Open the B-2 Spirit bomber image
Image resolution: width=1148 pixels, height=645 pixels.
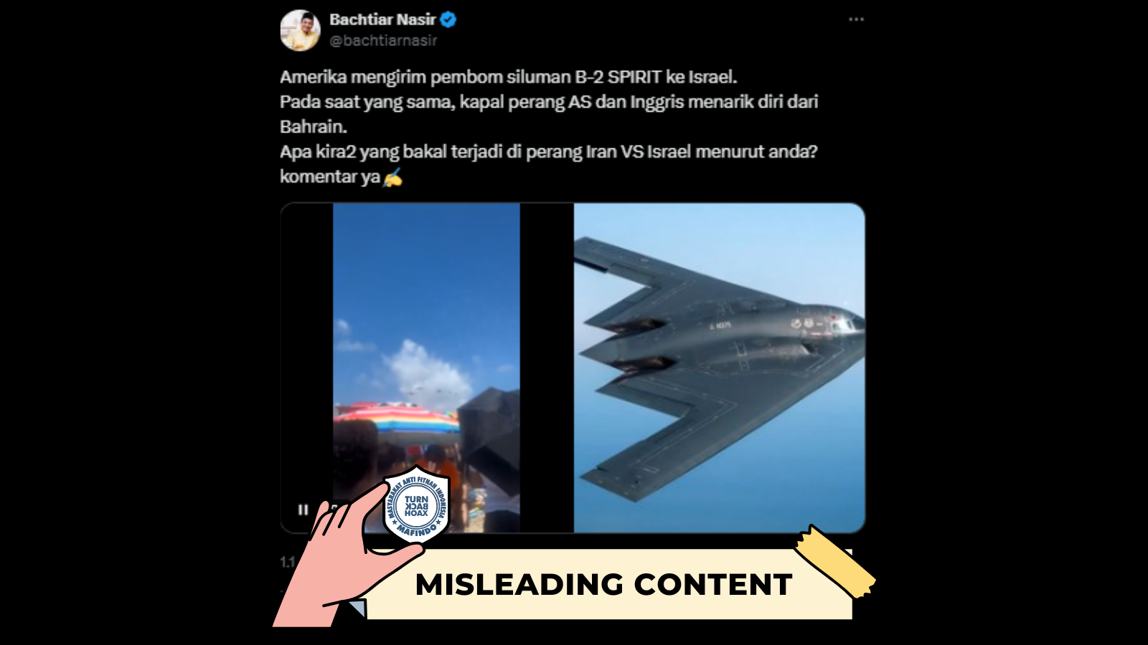[x=719, y=368]
